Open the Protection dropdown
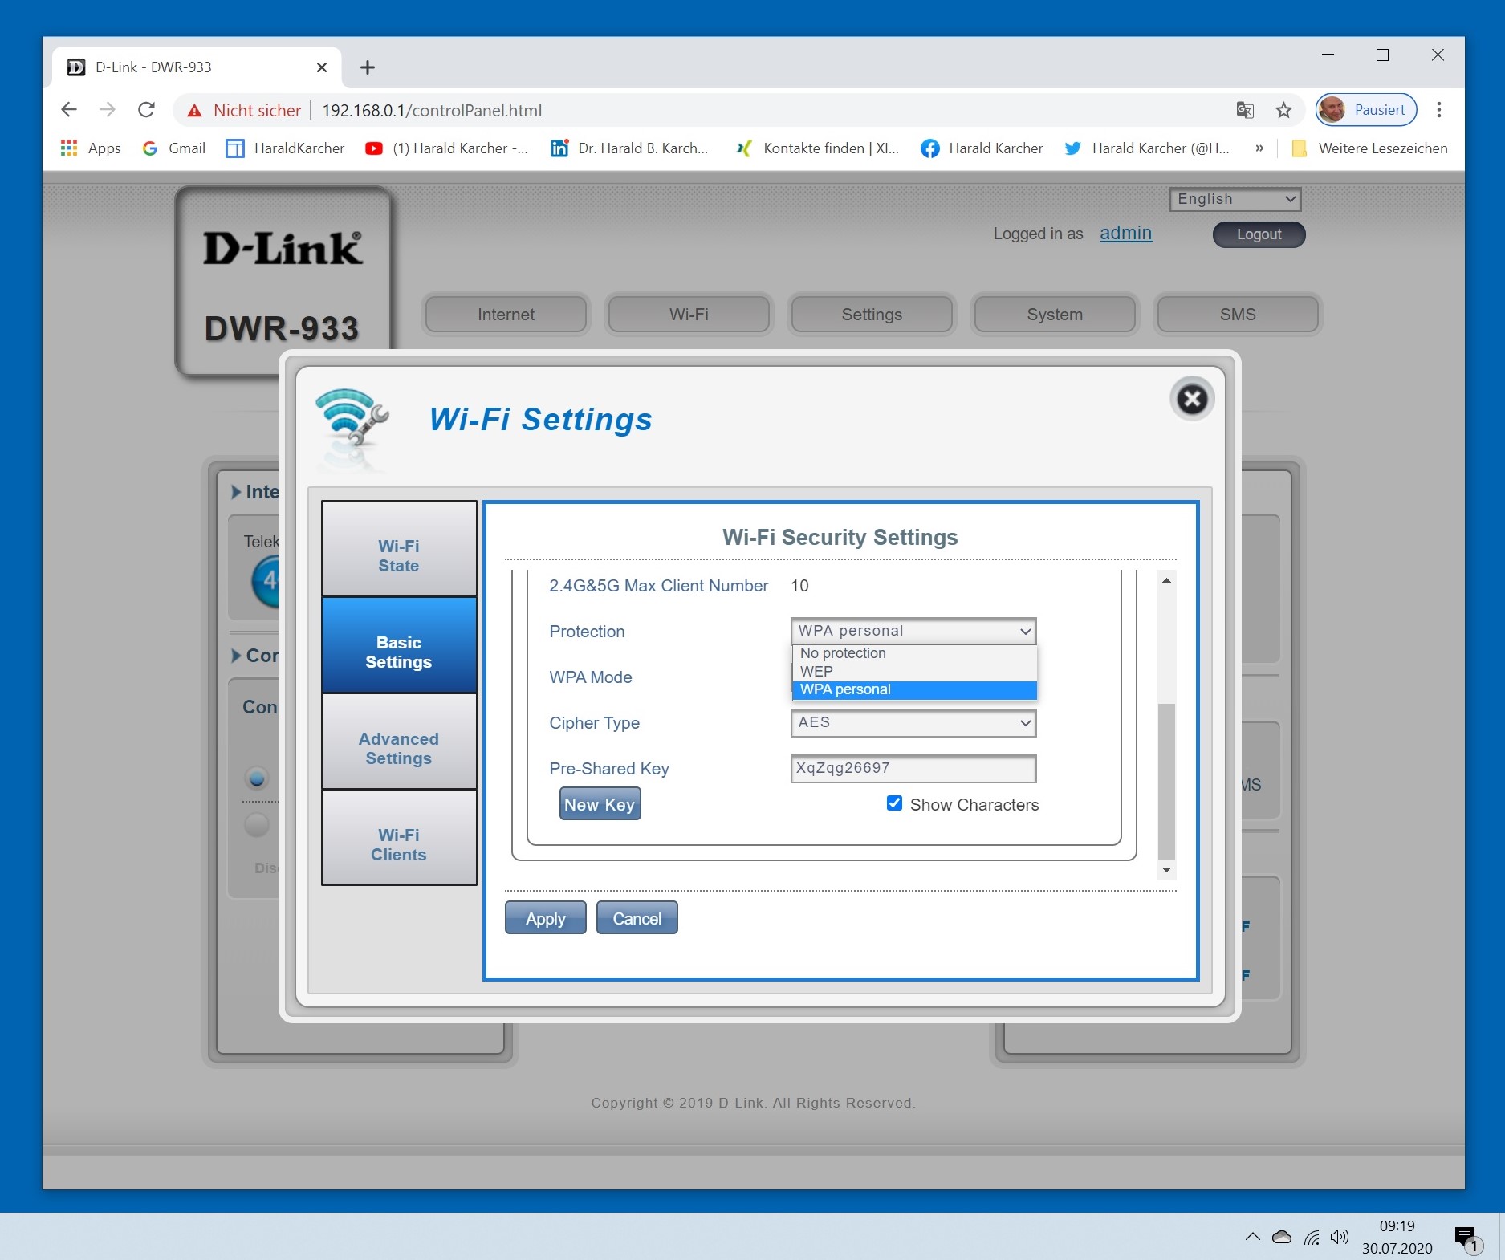Screen dimensions: 1505x1260 click(x=913, y=631)
